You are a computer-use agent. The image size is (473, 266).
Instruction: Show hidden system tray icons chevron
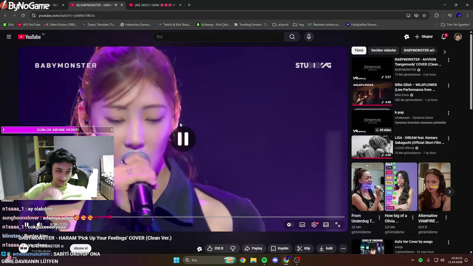pos(412,260)
